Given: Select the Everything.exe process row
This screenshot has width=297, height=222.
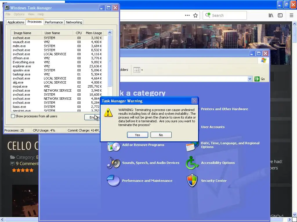Looking at the screenshot, I should [x=58, y=62].
